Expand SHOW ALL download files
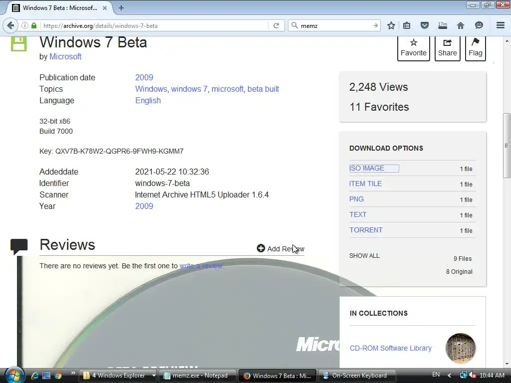The height and width of the screenshot is (383, 511). 364,256
